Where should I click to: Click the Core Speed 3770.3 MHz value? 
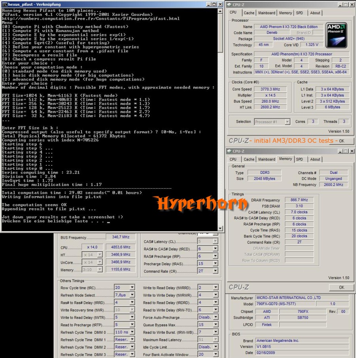[x=270, y=89]
